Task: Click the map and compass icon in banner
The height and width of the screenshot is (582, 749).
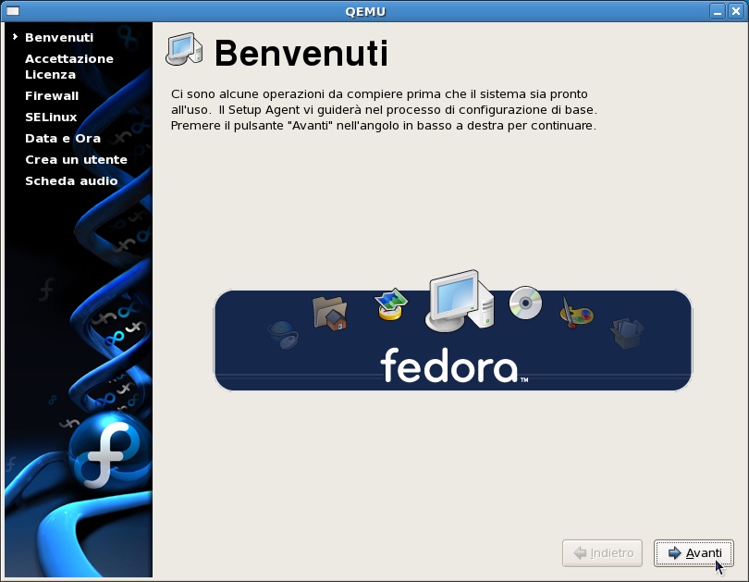Action: (x=391, y=304)
